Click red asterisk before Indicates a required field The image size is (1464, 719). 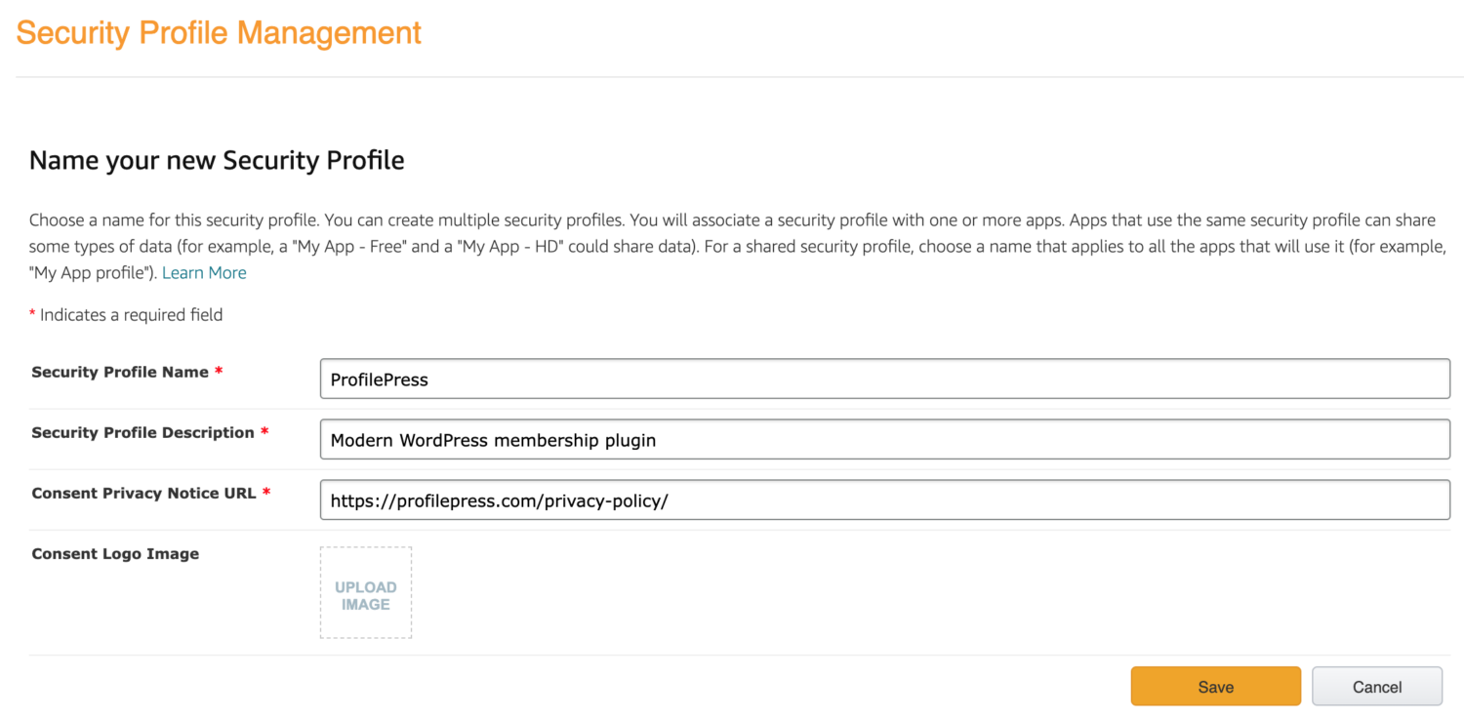point(32,314)
